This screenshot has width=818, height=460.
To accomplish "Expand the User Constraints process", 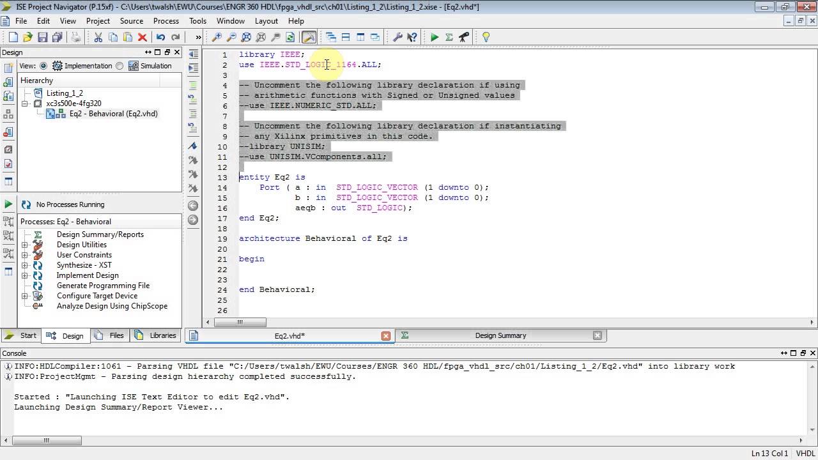I will click(x=25, y=255).
